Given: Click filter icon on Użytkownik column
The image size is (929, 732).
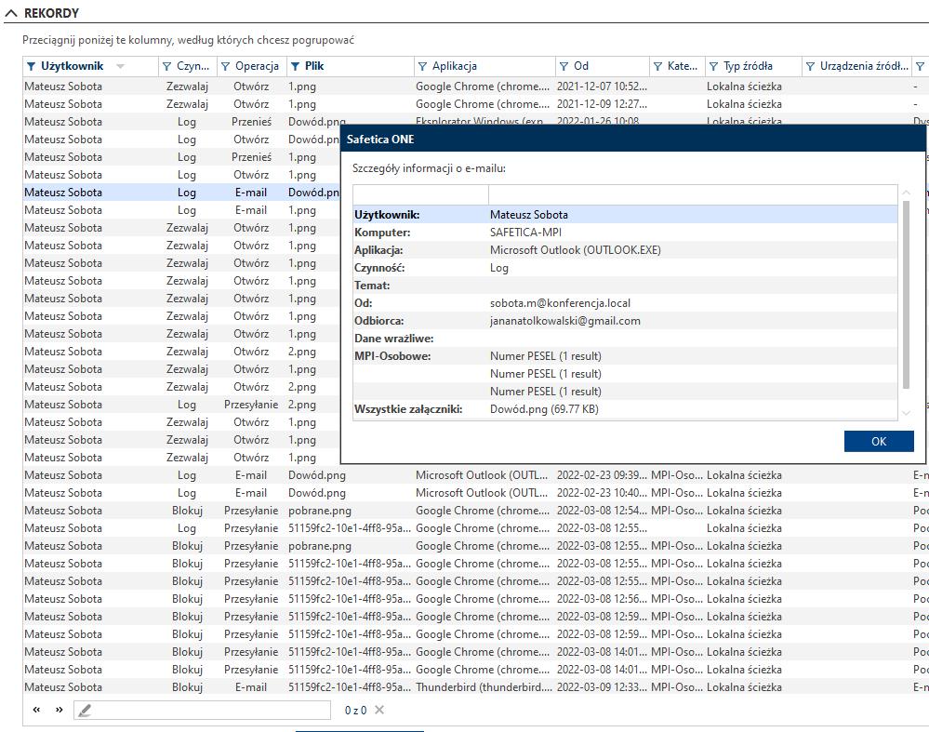Looking at the screenshot, I should click(x=32, y=67).
